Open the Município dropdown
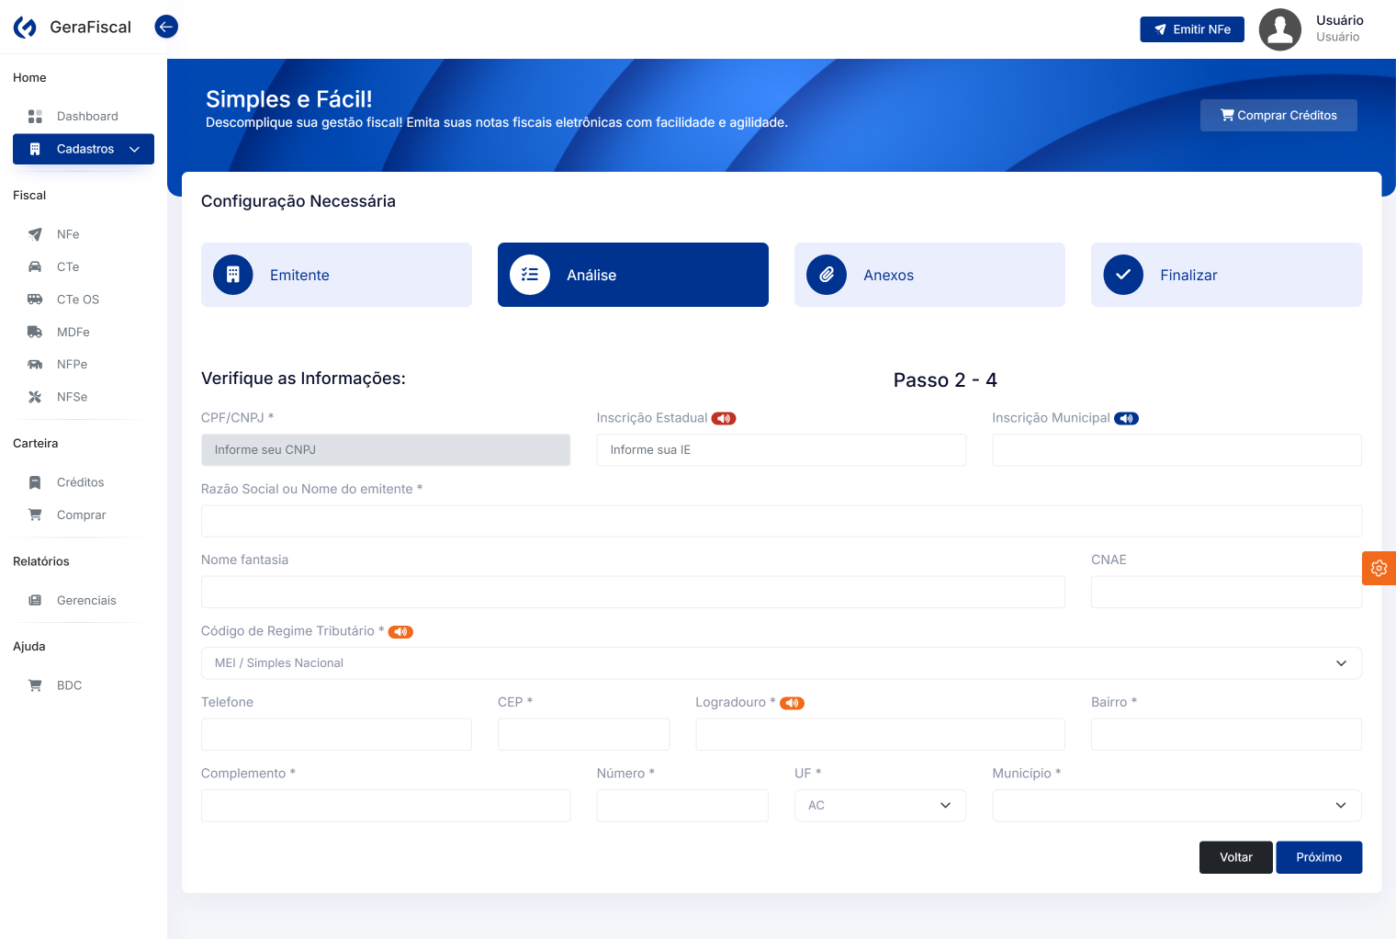 pyautogui.click(x=1176, y=806)
